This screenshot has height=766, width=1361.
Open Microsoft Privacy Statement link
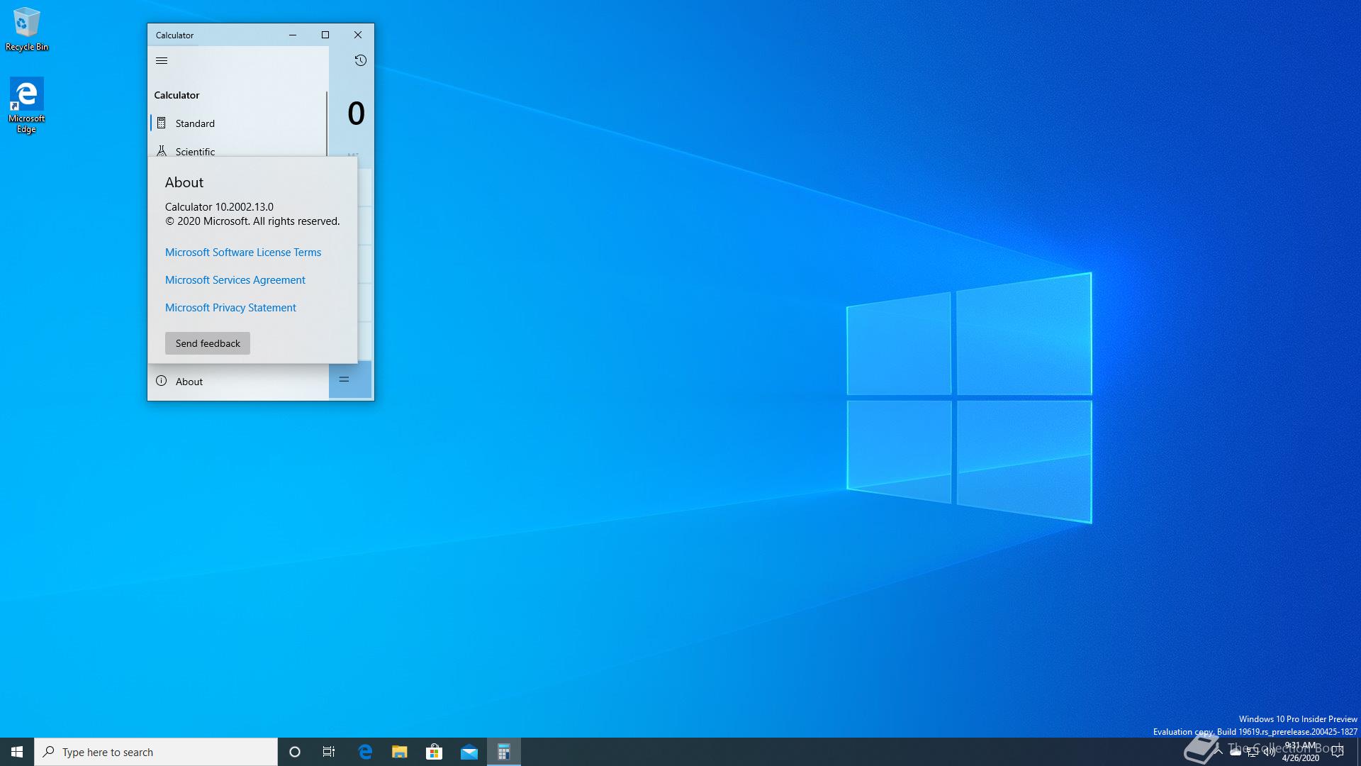pos(230,308)
